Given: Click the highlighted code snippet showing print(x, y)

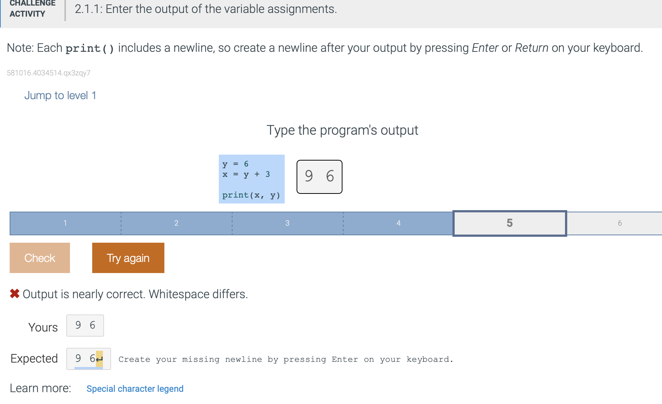Looking at the screenshot, I should 251,195.
